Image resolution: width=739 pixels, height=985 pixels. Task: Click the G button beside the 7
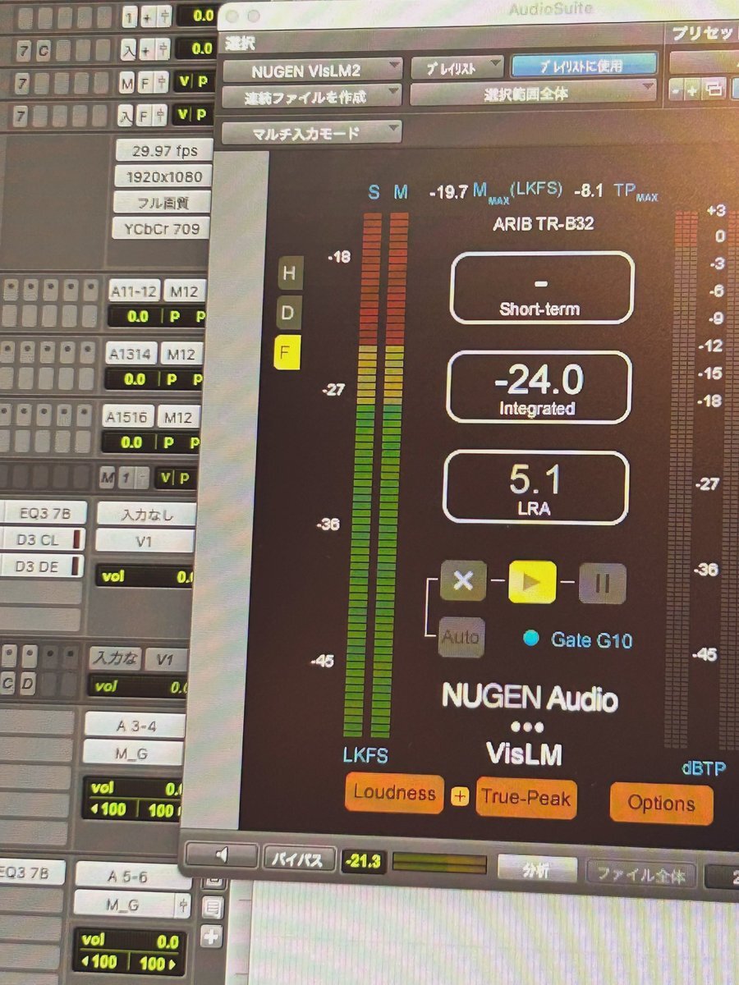pyautogui.click(x=44, y=51)
